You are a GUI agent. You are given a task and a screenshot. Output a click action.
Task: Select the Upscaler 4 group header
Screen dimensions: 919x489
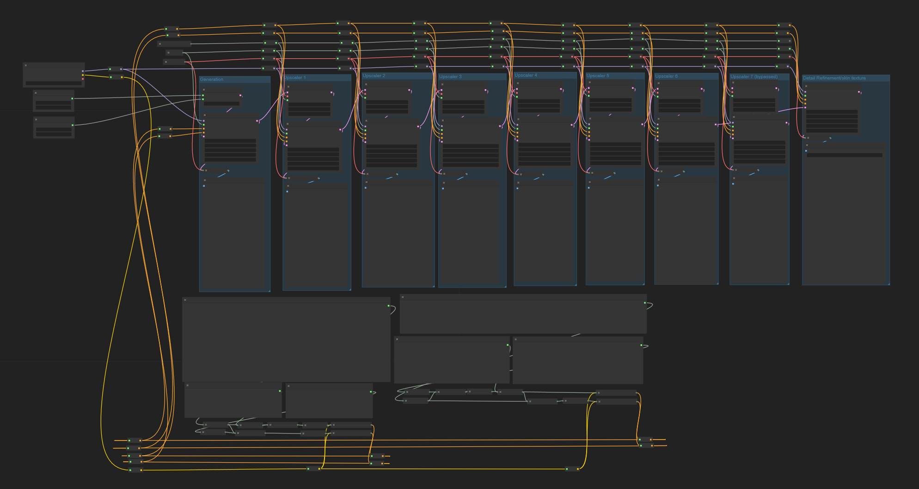pyautogui.click(x=526, y=75)
